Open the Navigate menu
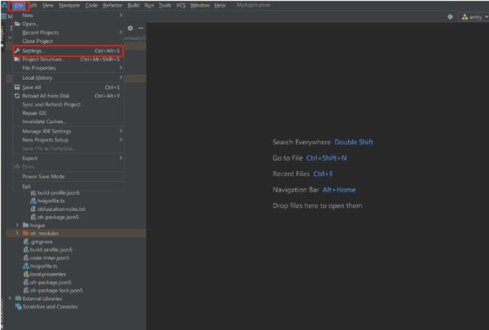489x330 pixels. pos(69,5)
